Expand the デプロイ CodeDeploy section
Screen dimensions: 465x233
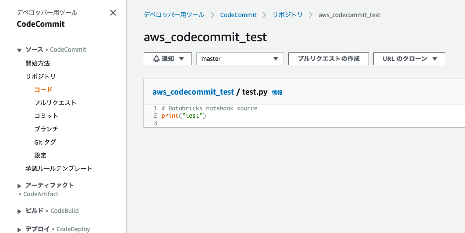coord(19,229)
